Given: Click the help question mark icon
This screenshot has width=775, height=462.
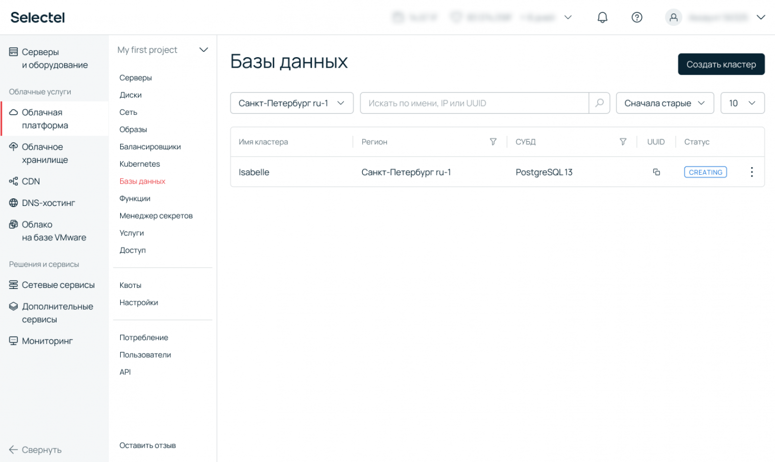Looking at the screenshot, I should click(637, 17).
